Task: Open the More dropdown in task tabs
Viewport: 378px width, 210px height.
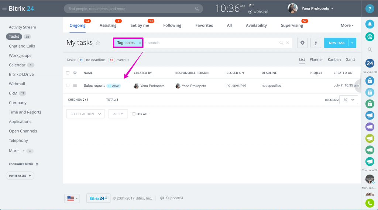Action: [347, 25]
